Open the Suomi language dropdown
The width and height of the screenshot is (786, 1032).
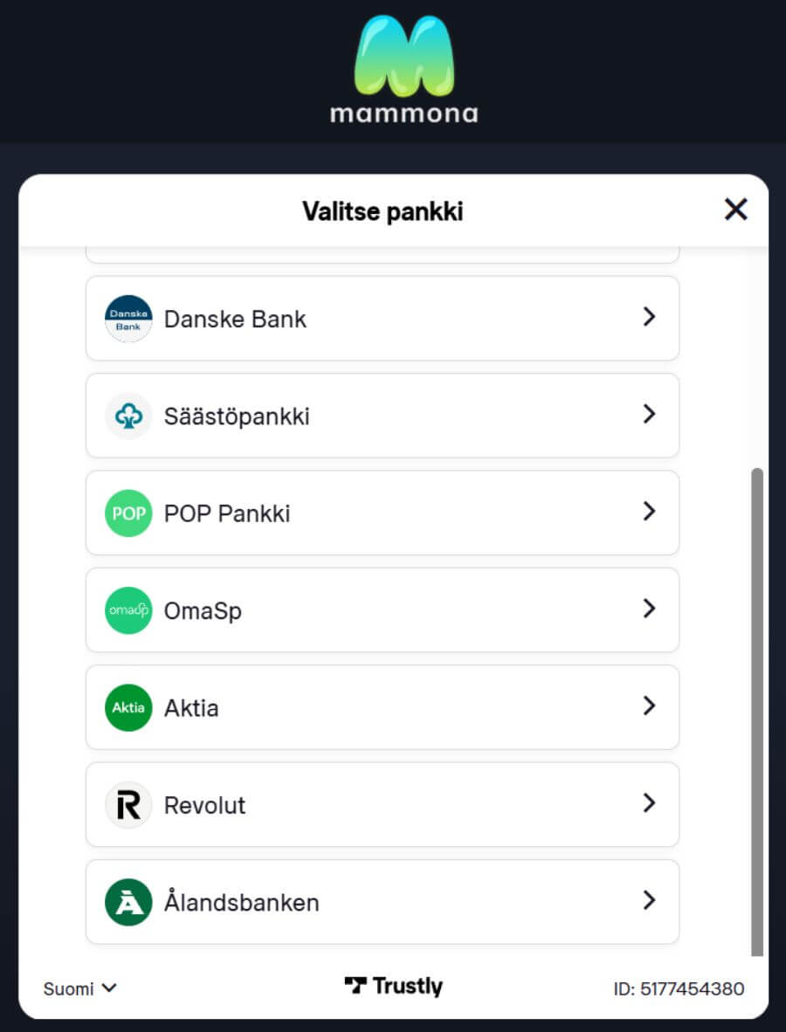pyautogui.click(x=80, y=988)
